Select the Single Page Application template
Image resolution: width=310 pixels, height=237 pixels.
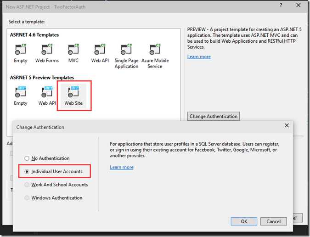(x=126, y=56)
